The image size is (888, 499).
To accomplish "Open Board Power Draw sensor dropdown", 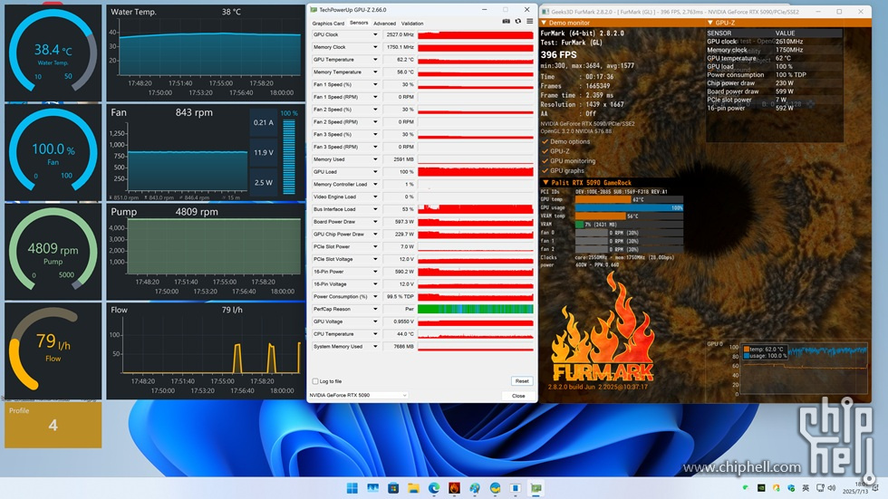I will click(375, 221).
